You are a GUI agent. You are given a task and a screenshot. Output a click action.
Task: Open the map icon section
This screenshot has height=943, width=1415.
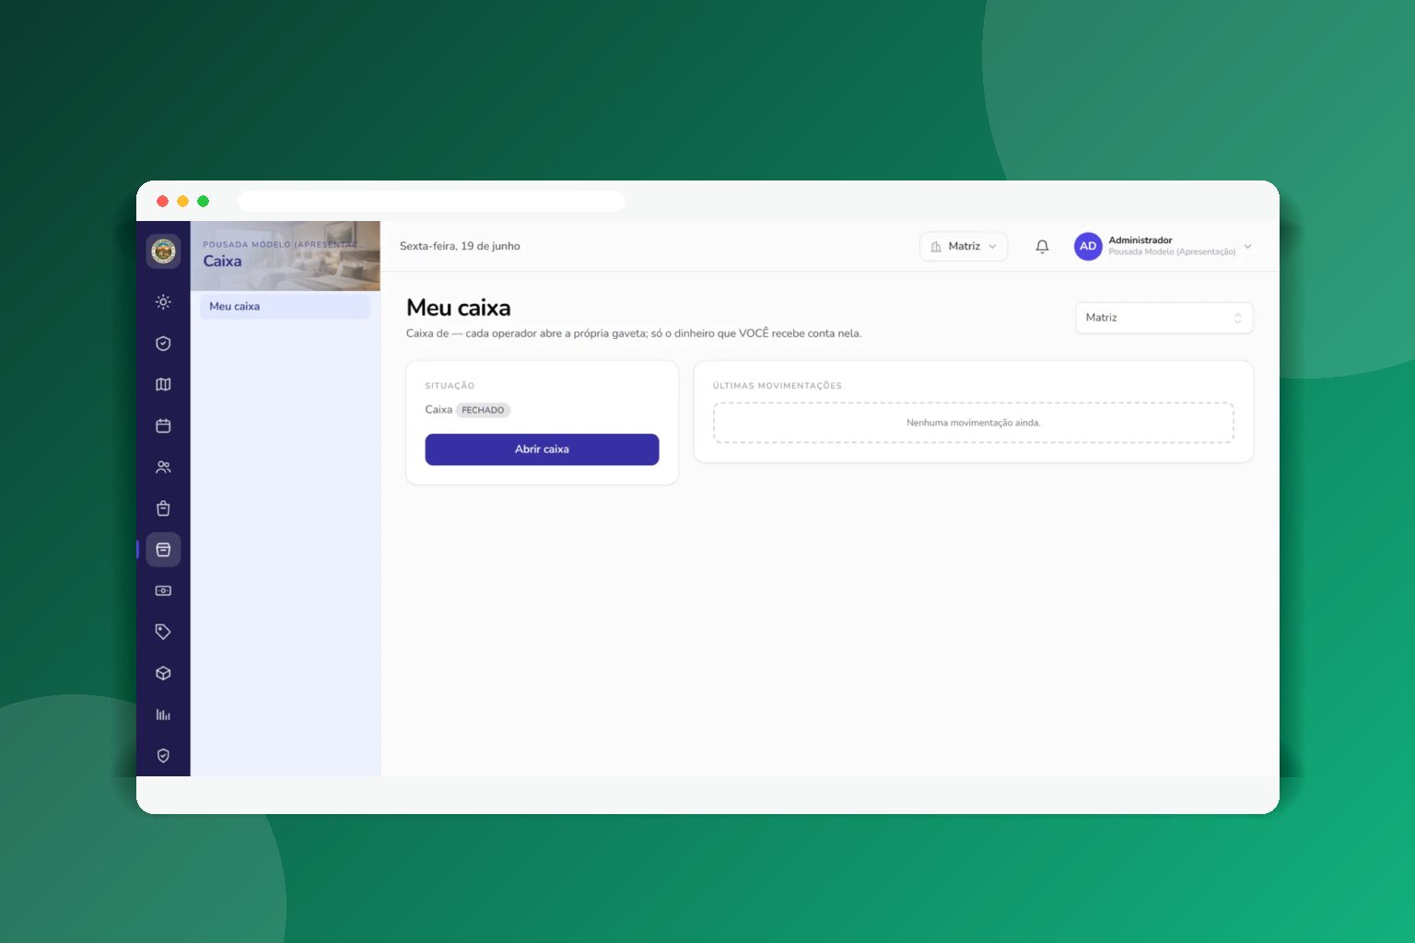pyautogui.click(x=163, y=385)
